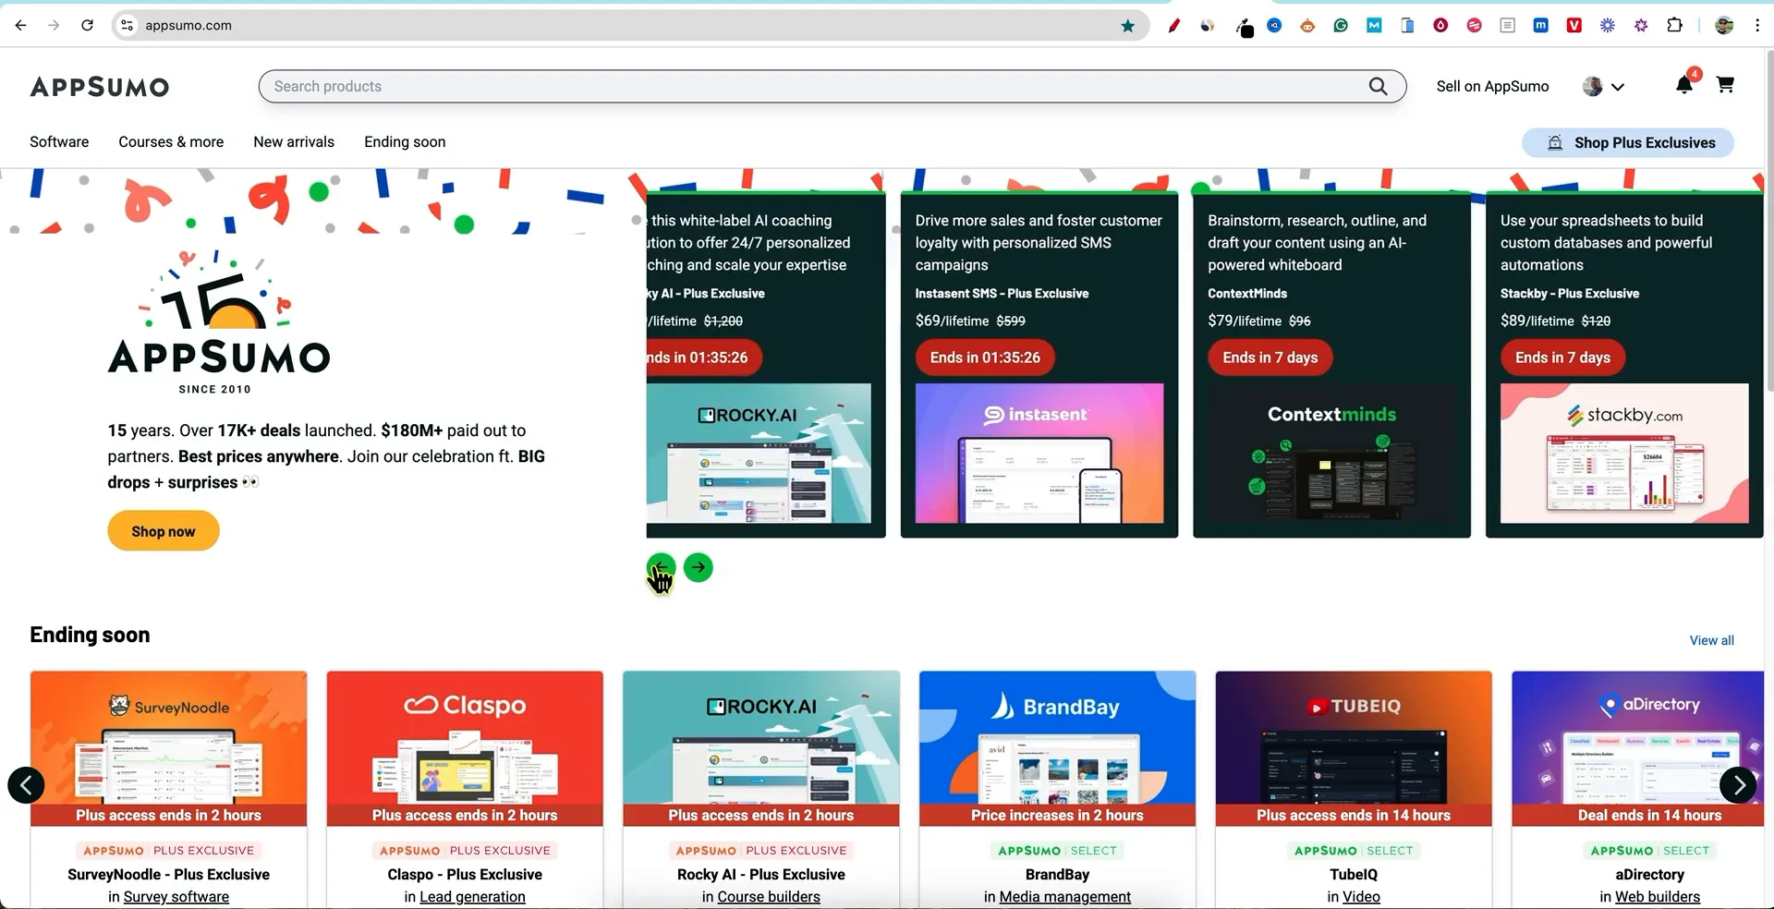Viewport: 1774px width, 909px height.
Task: Open New arrivals
Action: coord(294,141)
